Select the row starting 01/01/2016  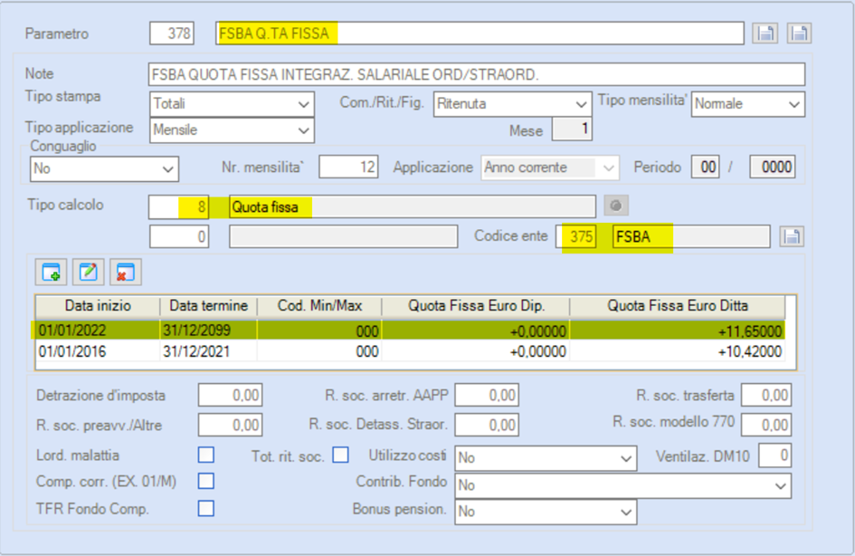click(x=410, y=351)
